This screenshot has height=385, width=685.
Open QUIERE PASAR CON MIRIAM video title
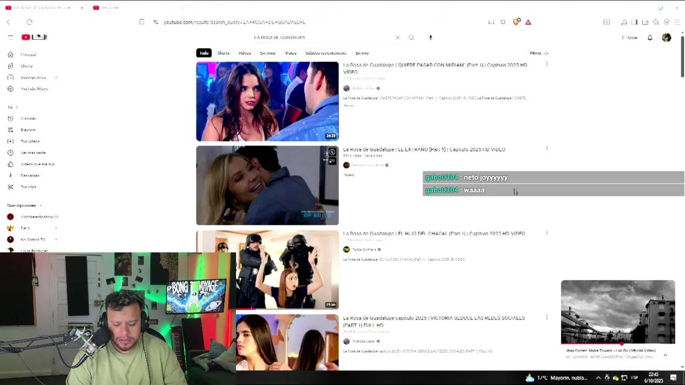tap(435, 68)
